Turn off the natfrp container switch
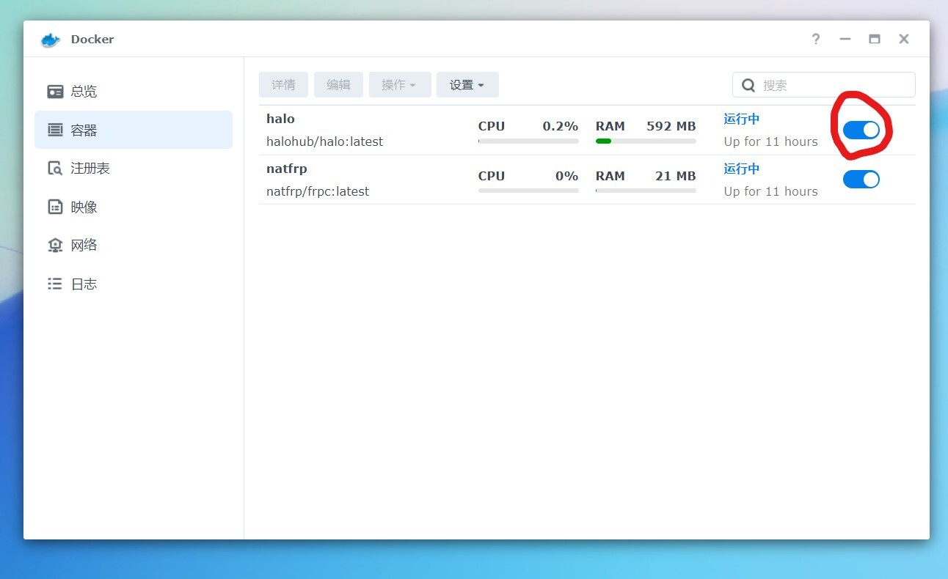The height and width of the screenshot is (579, 948). [861, 180]
